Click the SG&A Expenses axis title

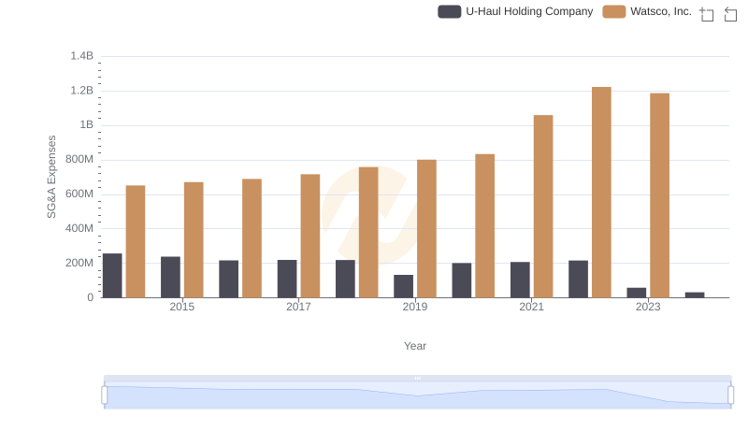tap(51, 177)
